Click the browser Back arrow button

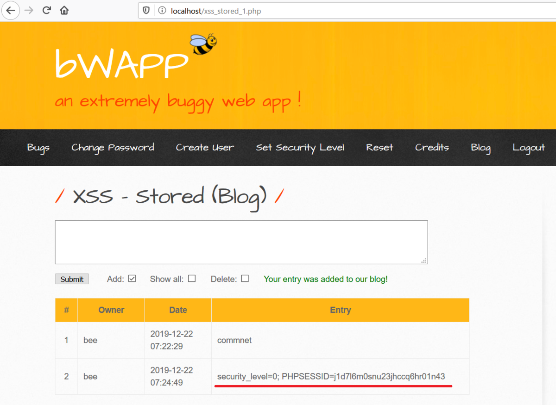pos(10,10)
